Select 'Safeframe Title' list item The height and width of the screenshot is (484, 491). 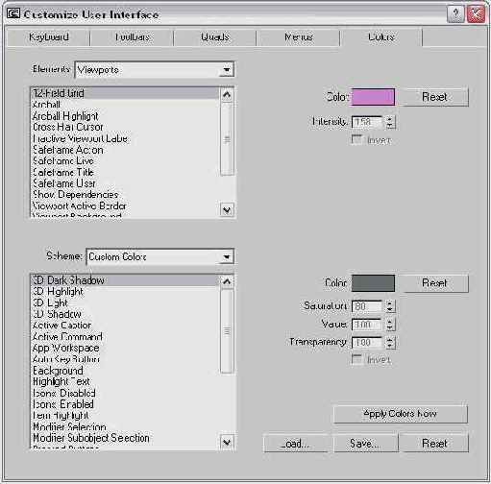(125, 172)
